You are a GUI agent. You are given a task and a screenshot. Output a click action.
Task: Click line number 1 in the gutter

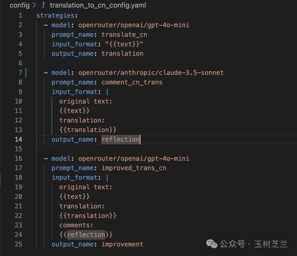(x=20, y=15)
